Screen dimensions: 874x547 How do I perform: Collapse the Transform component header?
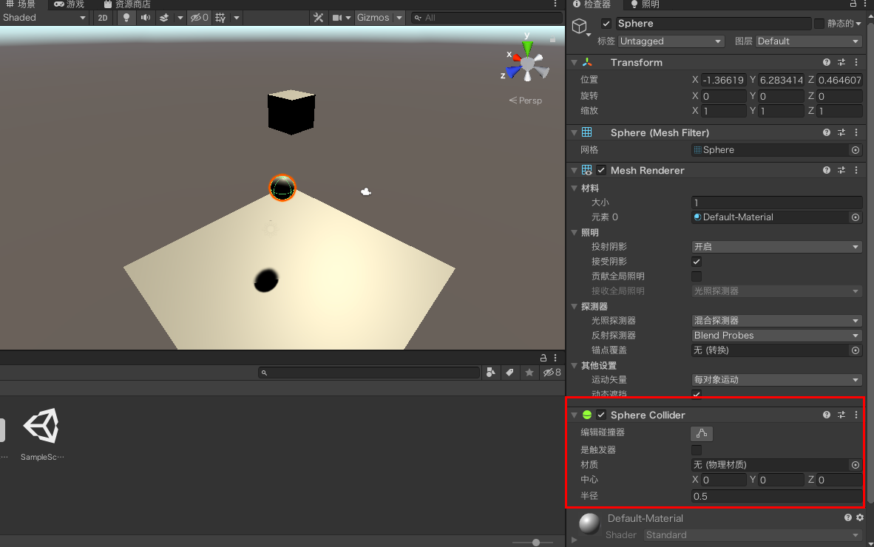point(575,62)
